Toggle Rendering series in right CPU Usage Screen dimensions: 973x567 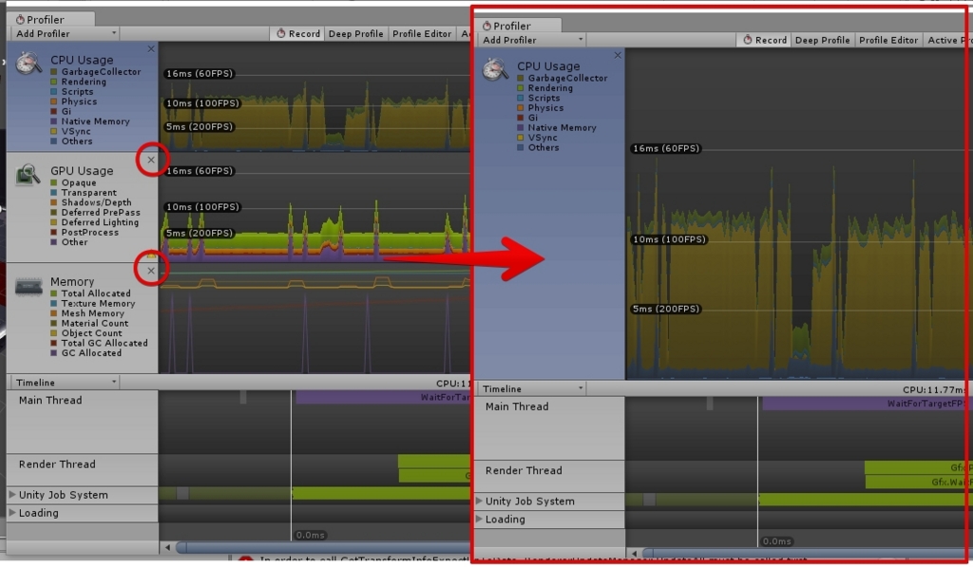521,88
